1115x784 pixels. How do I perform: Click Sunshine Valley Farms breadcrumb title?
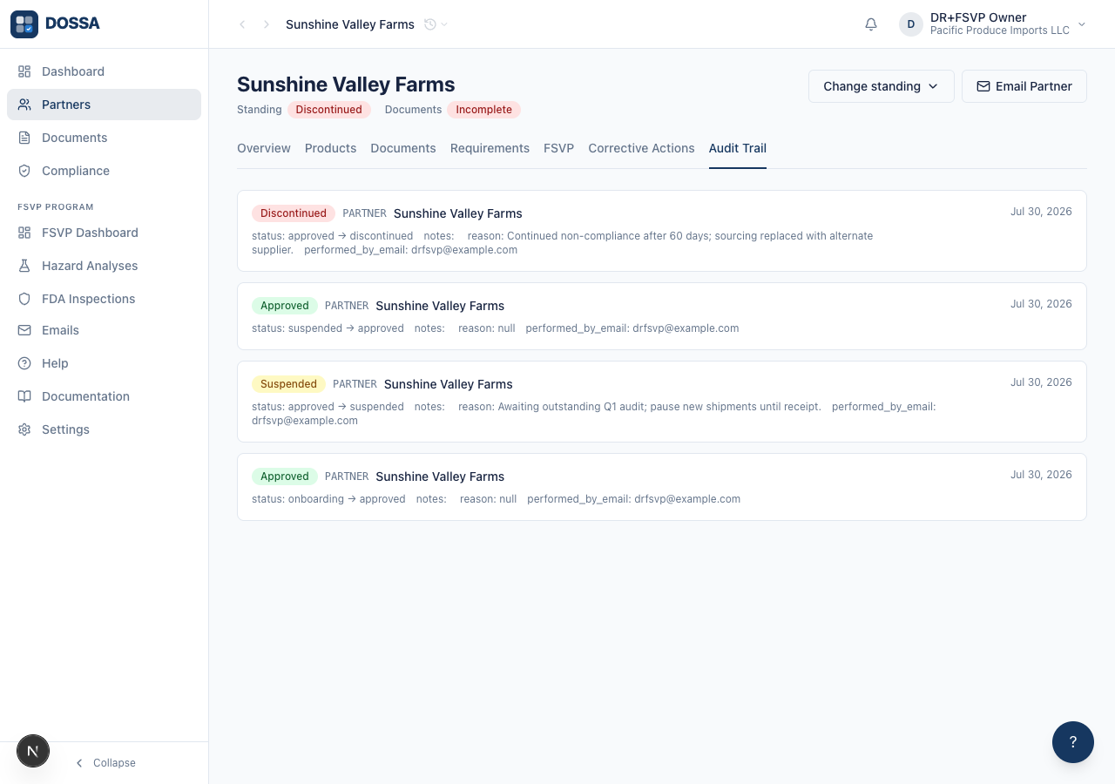pyautogui.click(x=350, y=24)
